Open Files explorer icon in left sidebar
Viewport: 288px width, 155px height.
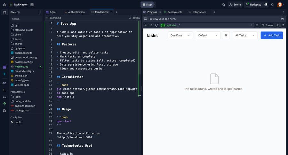4,12
